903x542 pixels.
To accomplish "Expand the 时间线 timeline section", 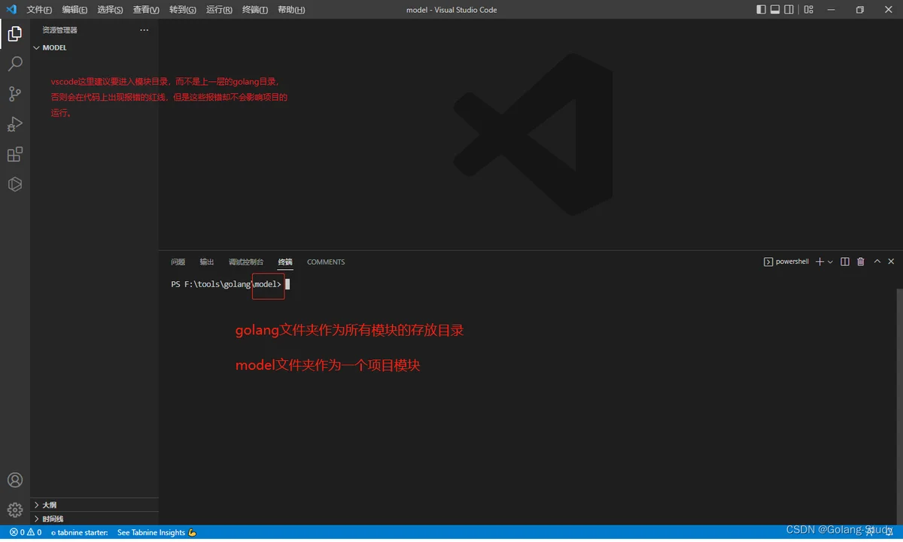I will click(x=94, y=519).
